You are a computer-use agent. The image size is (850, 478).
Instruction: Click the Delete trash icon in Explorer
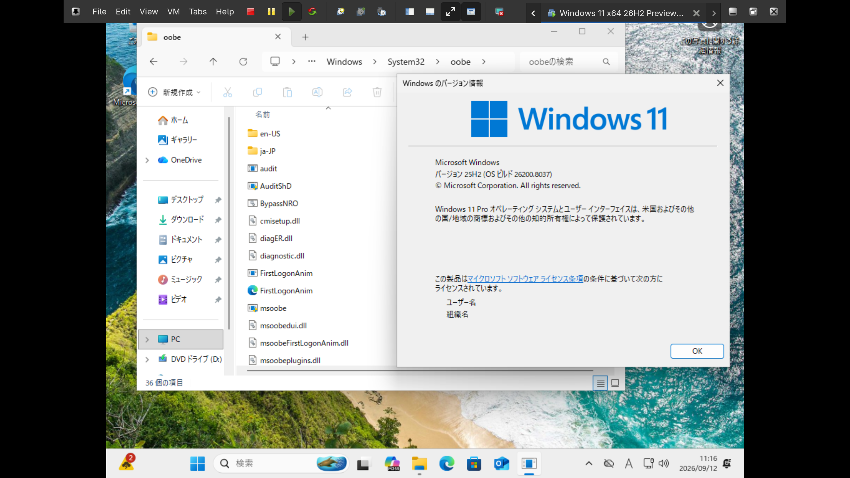tap(377, 92)
